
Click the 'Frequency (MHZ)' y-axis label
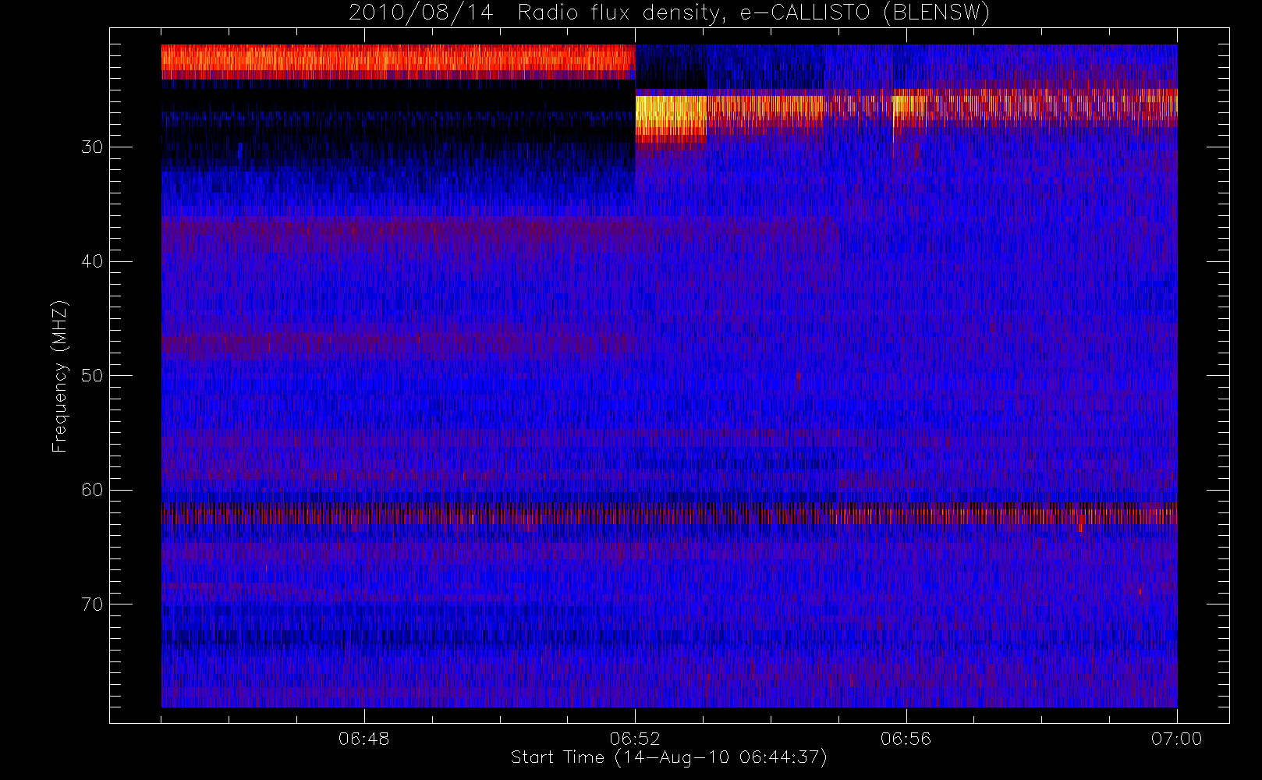59,376
